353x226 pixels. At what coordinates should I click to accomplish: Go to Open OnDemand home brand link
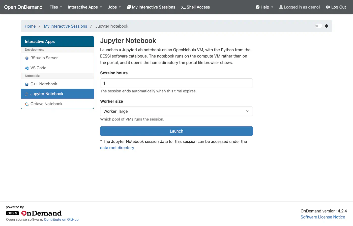pos(23,7)
